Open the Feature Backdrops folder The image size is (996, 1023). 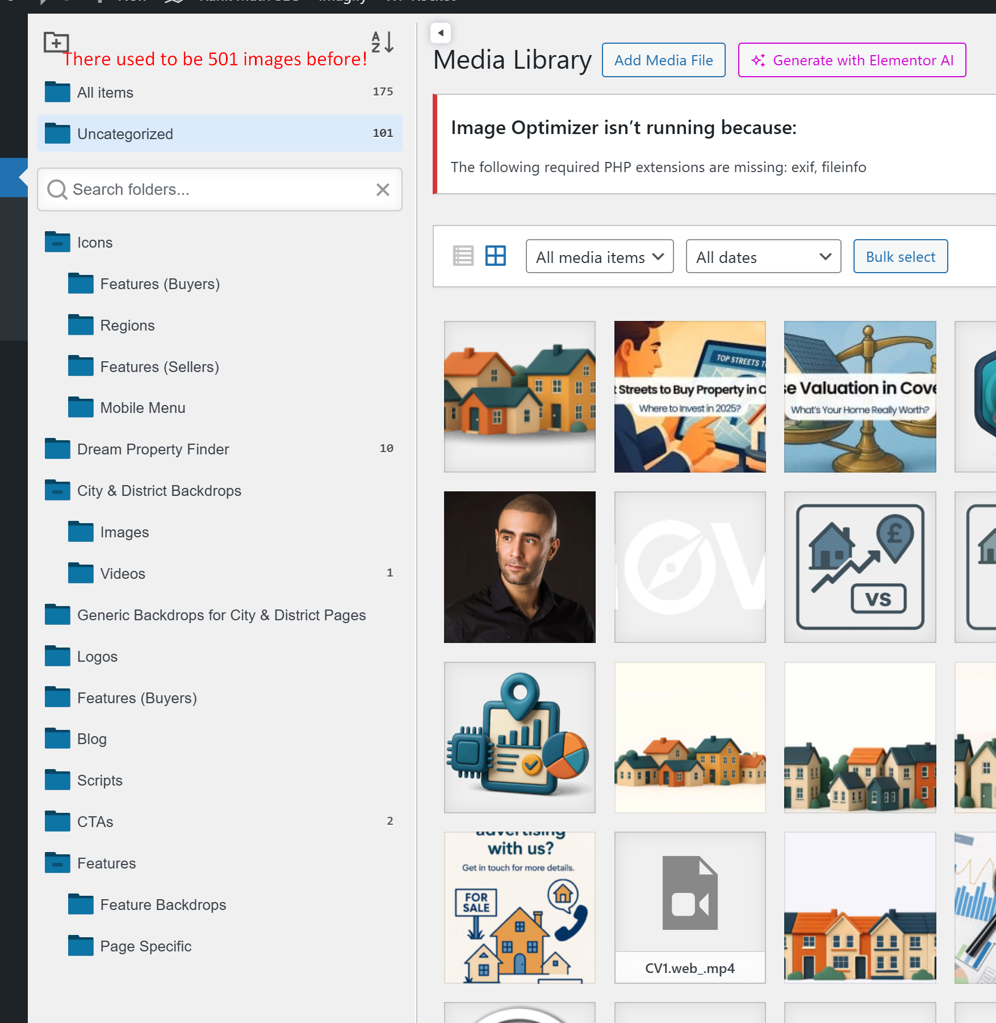coord(163,905)
